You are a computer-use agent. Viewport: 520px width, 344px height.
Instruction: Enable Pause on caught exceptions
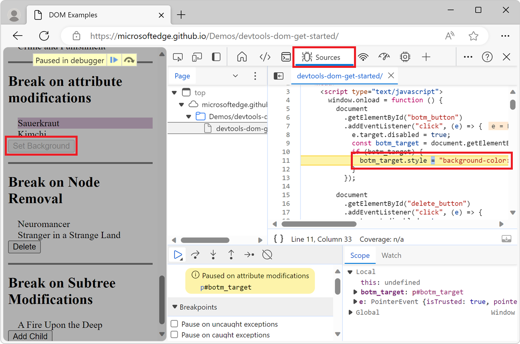[x=174, y=335]
